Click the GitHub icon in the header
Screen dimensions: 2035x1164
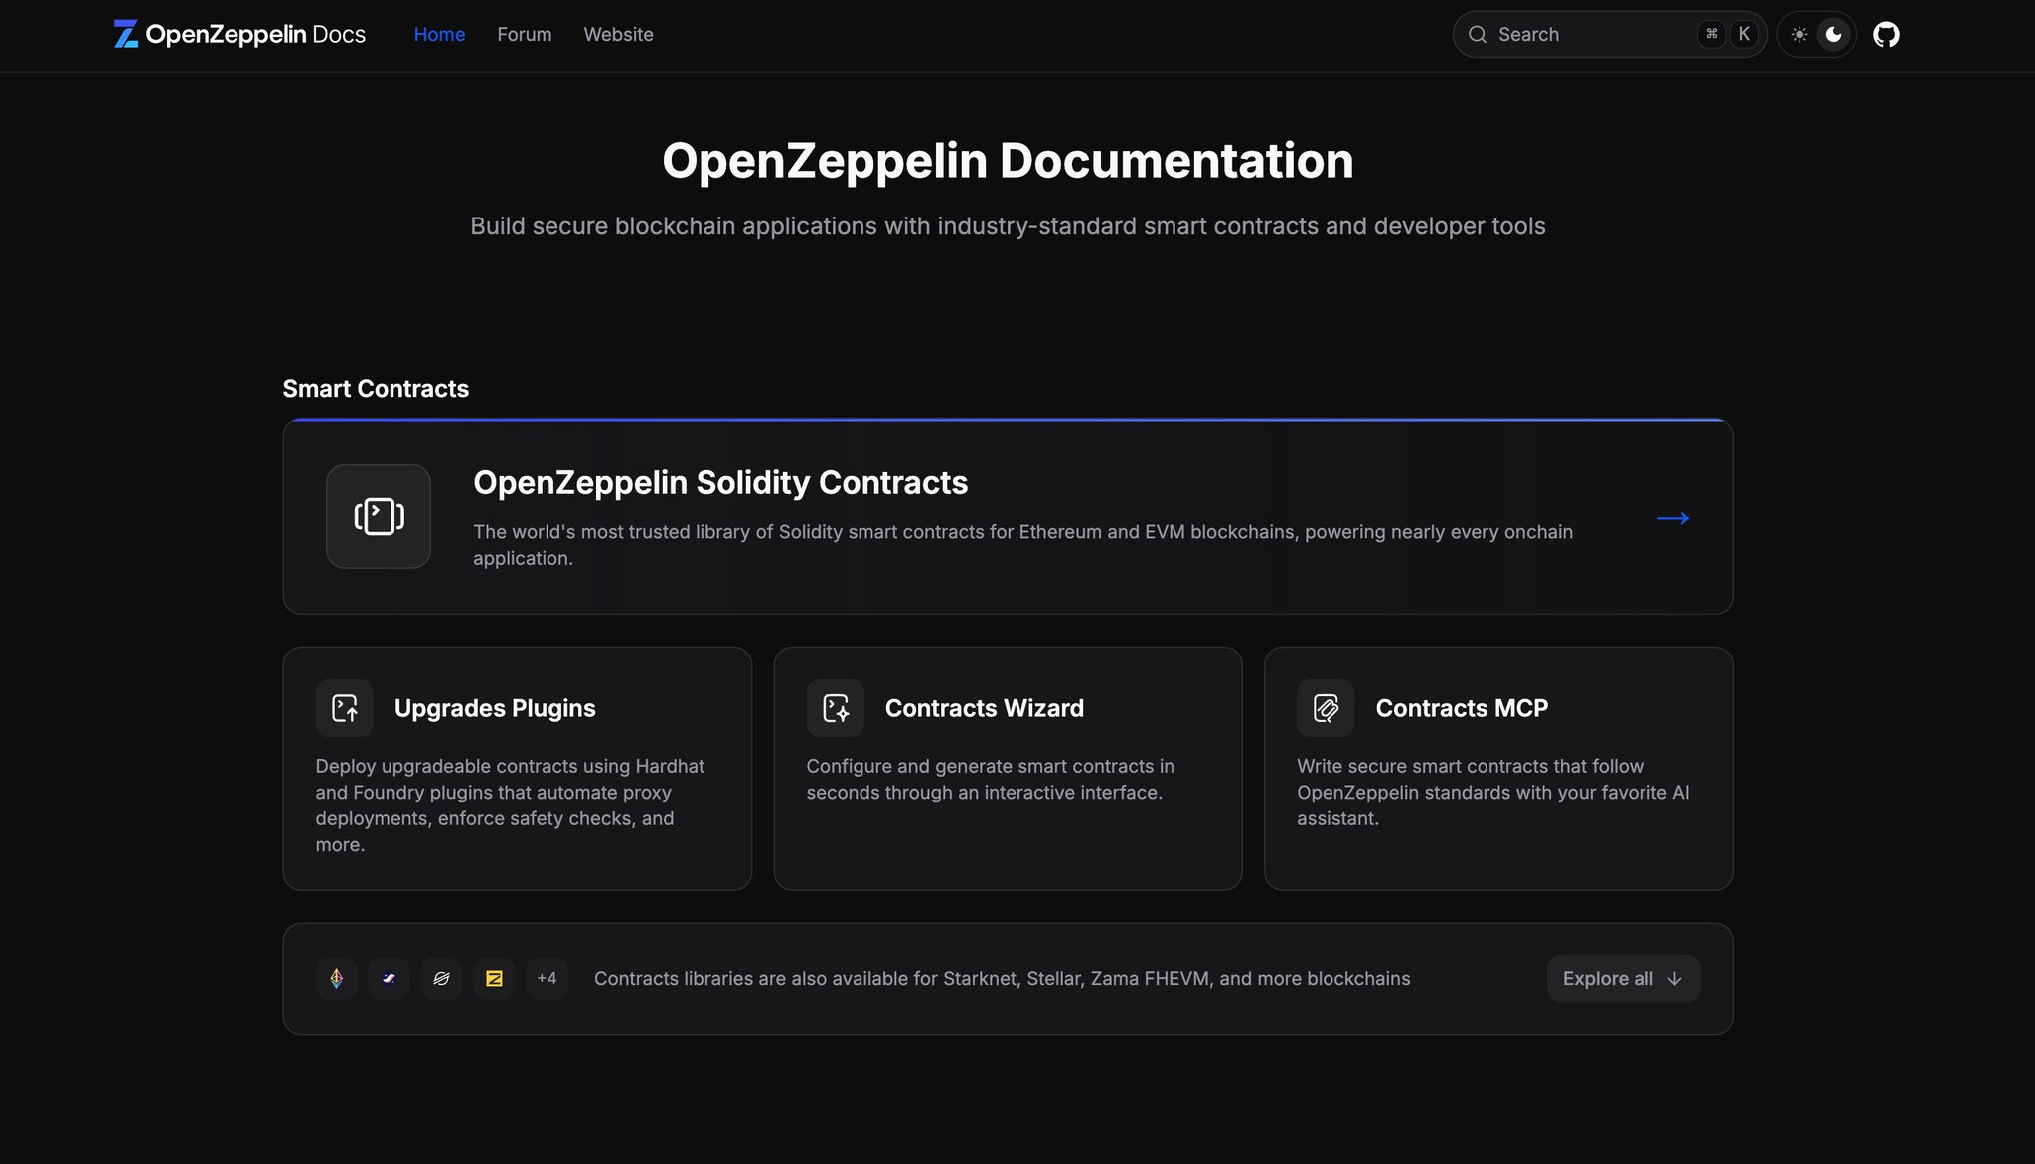point(1885,34)
